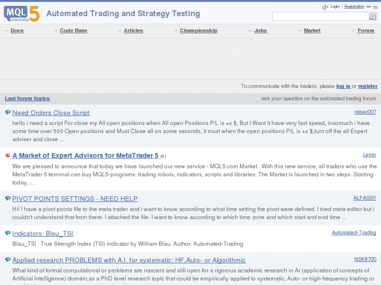This screenshot has height=285, width=381.
Task: Click the OpenID icon beside Login
Action: tap(325, 7)
